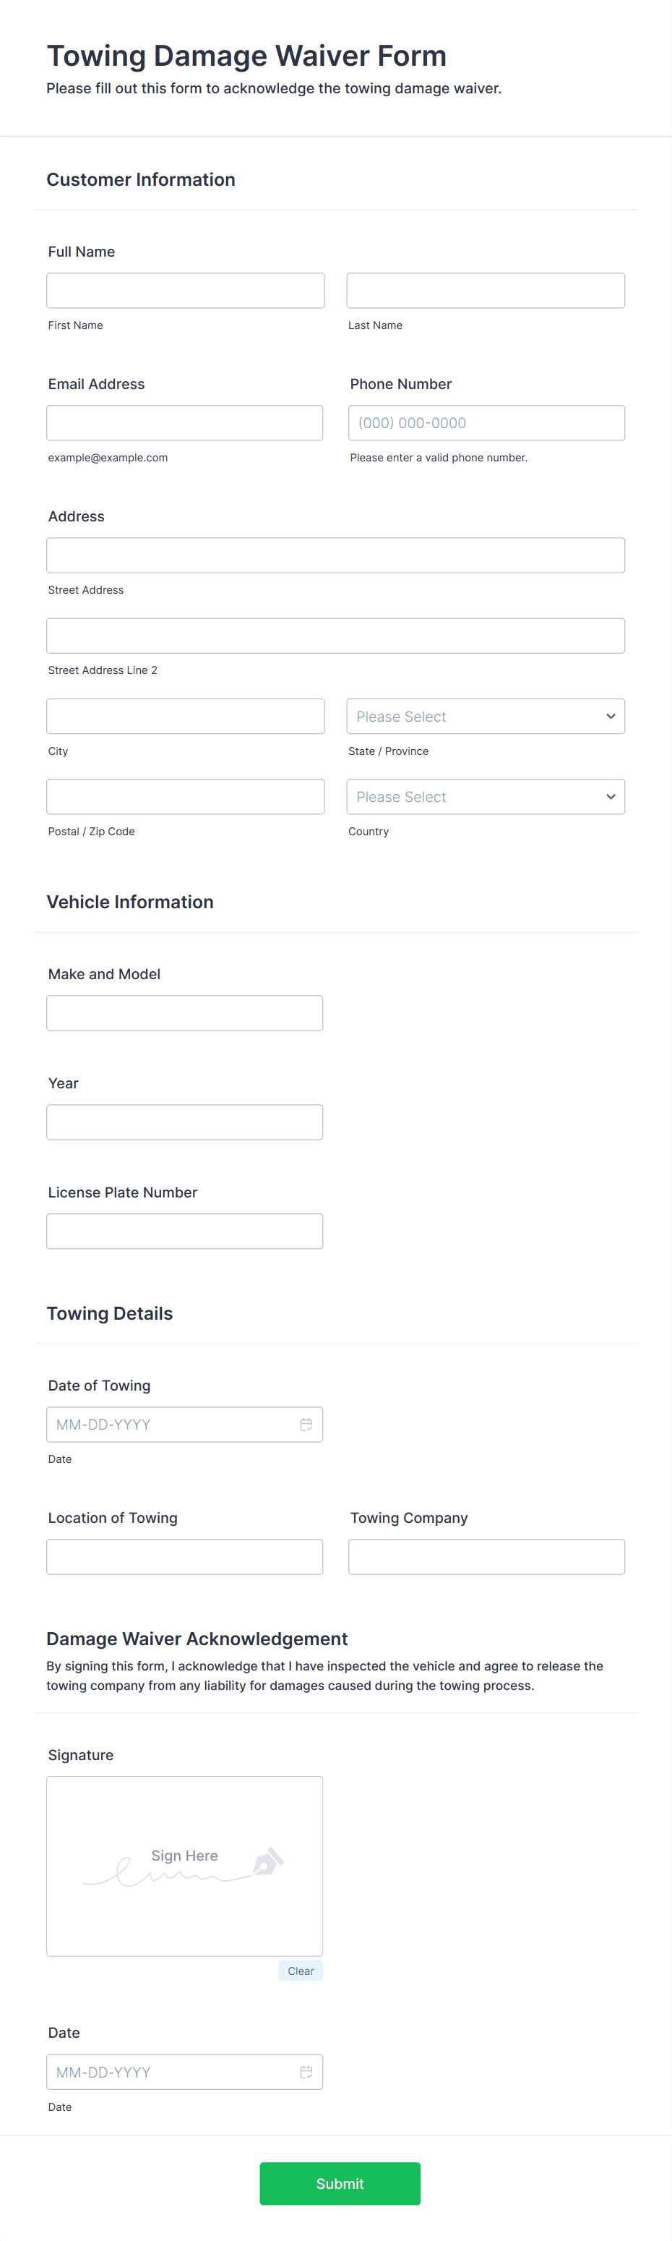Click the State dropdown chevron arrow

tap(609, 716)
